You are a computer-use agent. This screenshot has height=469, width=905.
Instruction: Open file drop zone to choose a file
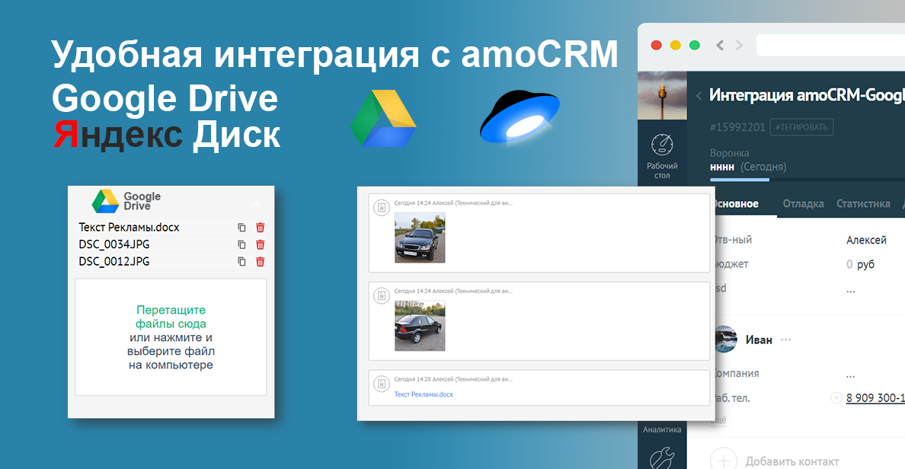point(171,337)
